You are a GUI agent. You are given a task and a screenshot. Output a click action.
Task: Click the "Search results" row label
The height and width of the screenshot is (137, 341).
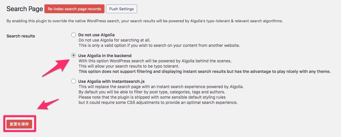pyautogui.click(x=21, y=36)
